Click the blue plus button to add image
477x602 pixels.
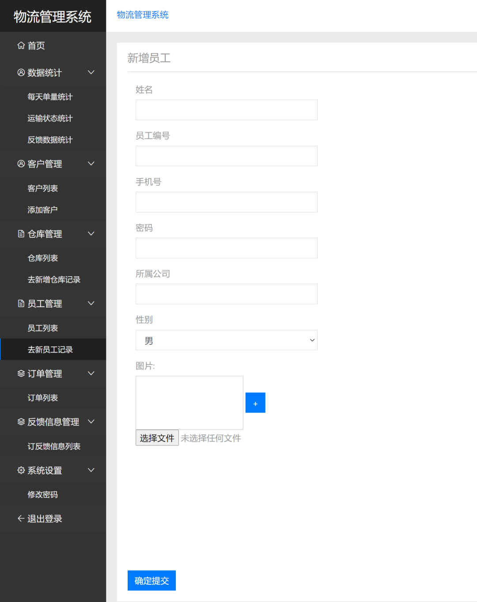[255, 403]
